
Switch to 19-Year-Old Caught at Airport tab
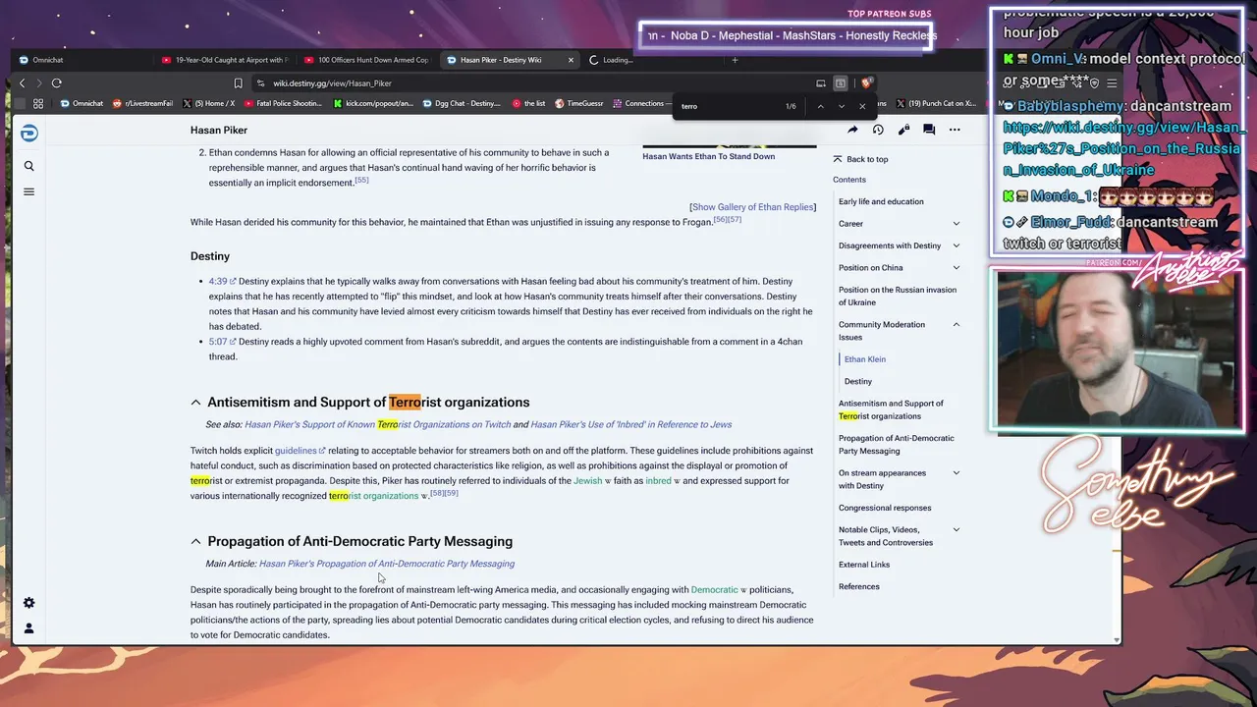[225, 60]
